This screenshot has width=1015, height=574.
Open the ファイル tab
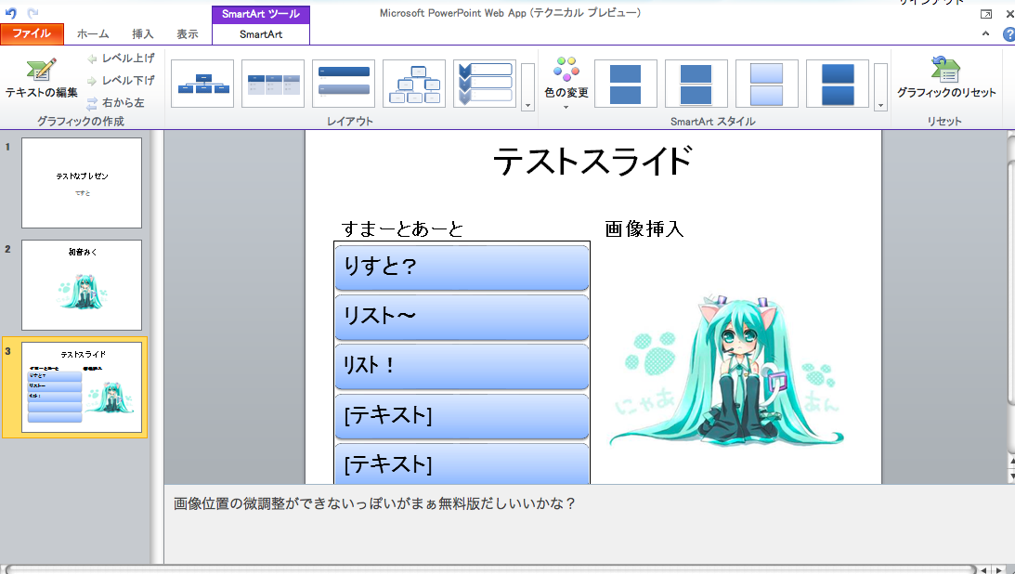(x=32, y=33)
